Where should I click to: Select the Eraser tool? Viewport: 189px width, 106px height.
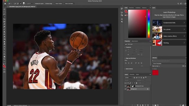4,37
